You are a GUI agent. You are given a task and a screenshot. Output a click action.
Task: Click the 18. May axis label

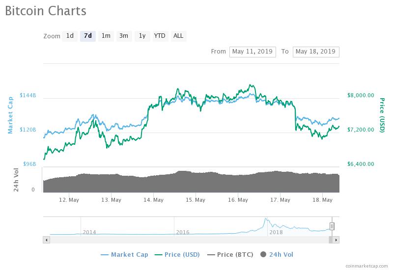click(x=322, y=200)
